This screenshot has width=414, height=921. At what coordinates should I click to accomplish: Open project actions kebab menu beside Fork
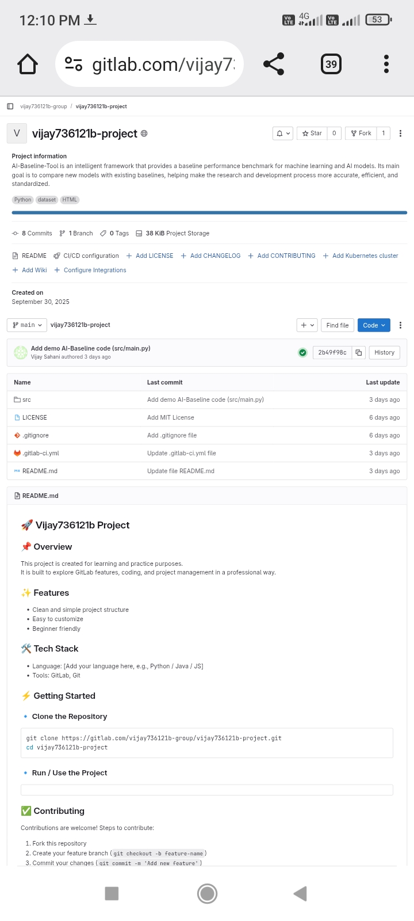point(401,134)
